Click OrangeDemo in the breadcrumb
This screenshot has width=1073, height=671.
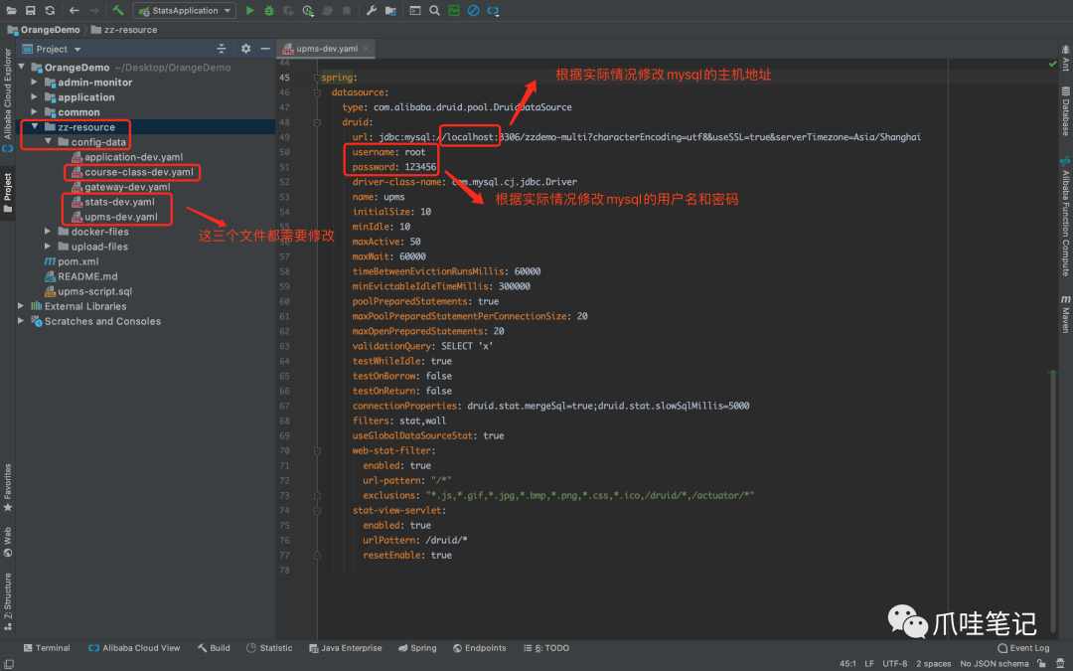(44, 30)
